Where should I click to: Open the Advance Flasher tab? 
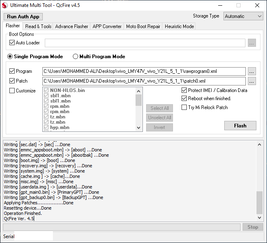[x=72, y=26]
